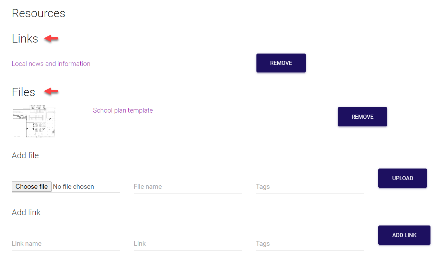
Task: Click the Add file section label
Action: pyautogui.click(x=25, y=155)
